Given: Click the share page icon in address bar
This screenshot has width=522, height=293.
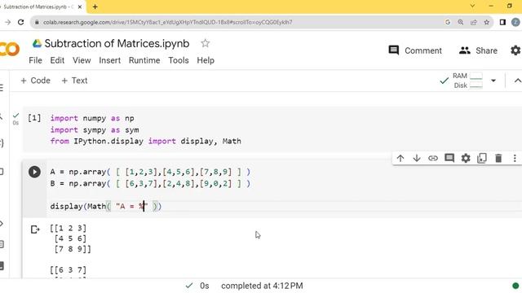Looking at the screenshot, I should [x=473, y=22].
